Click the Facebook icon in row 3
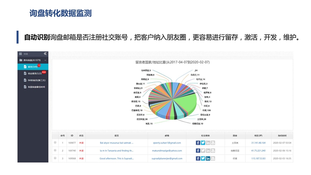 198,158
